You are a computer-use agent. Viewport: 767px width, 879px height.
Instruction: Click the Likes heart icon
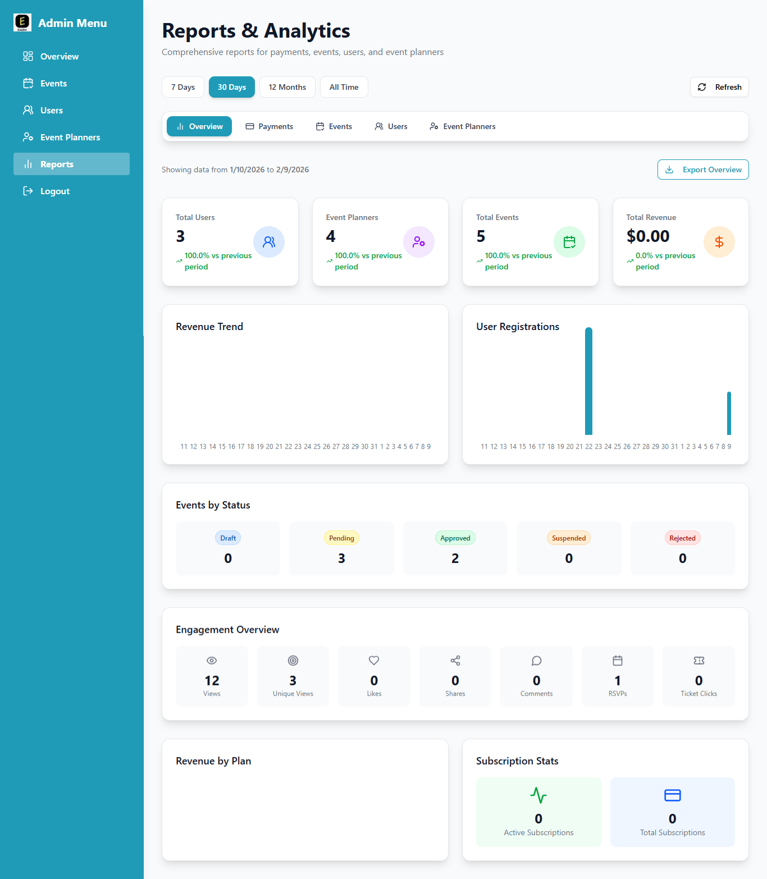374,661
